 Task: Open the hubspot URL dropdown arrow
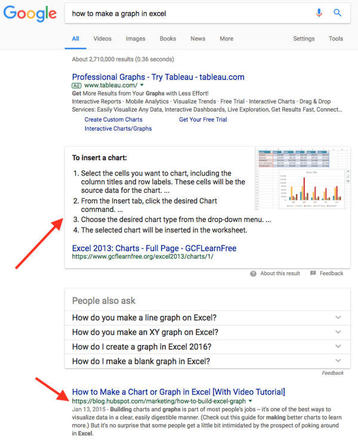(250, 401)
